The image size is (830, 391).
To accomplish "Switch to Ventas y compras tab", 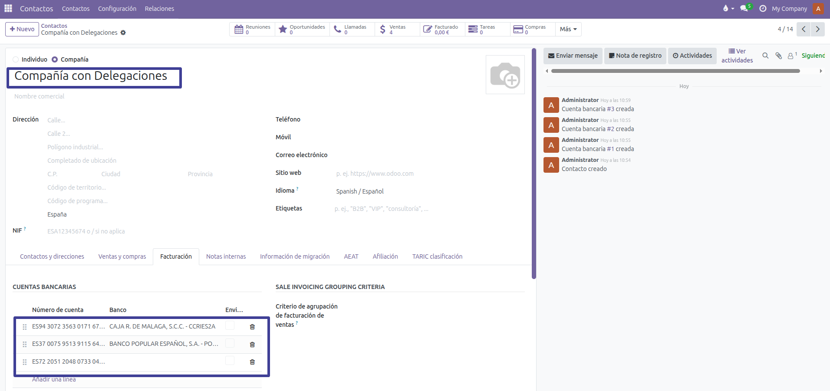I will 122,256.
